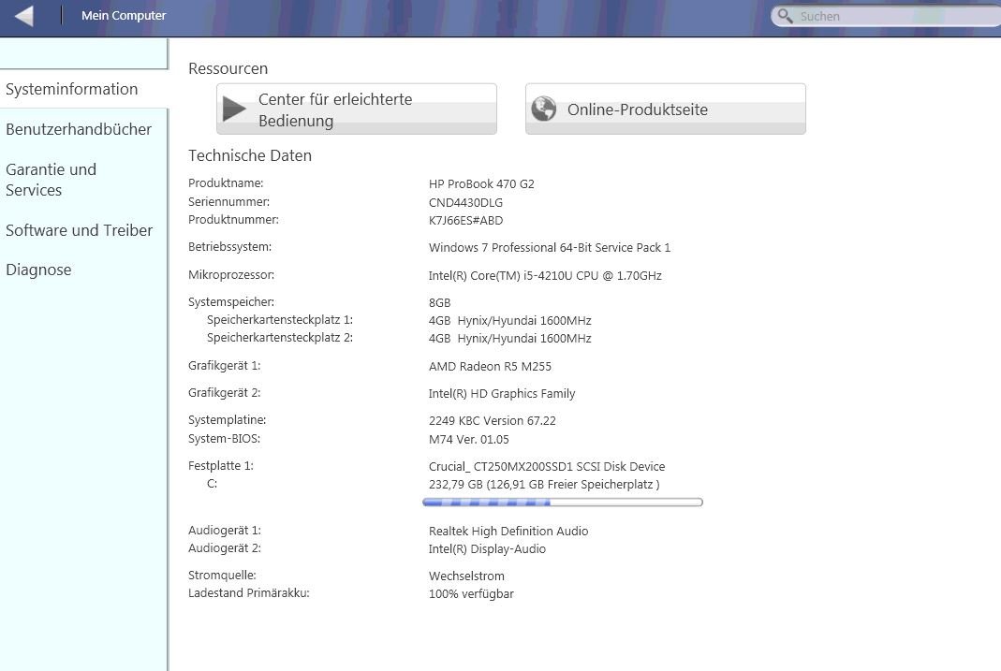The height and width of the screenshot is (671, 1001).
Task: Click the Technische Daten heading
Action: pos(250,155)
